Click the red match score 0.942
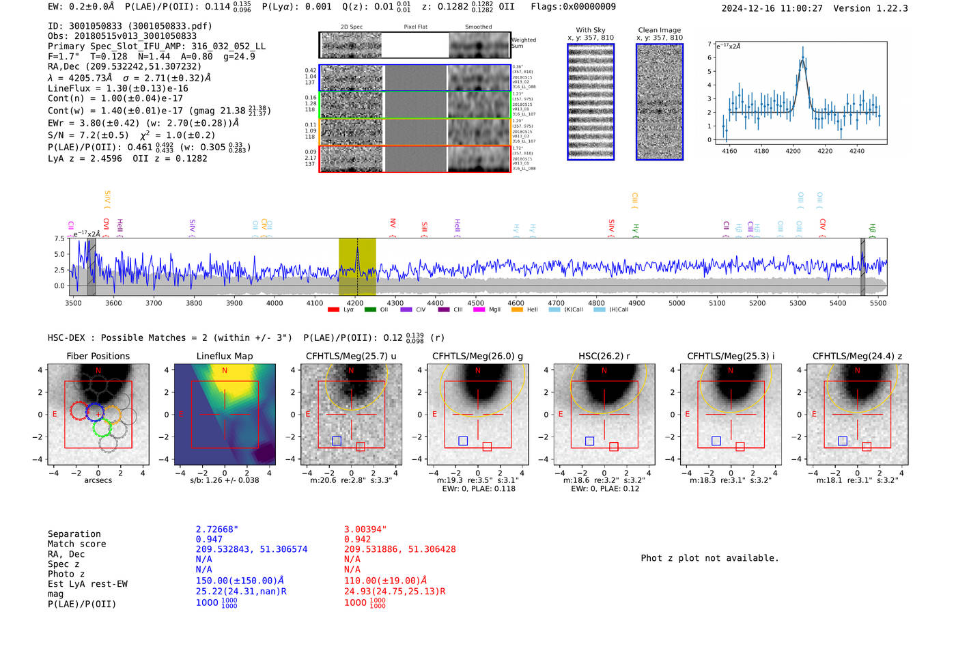The height and width of the screenshot is (651, 956). click(x=357, y=540)
